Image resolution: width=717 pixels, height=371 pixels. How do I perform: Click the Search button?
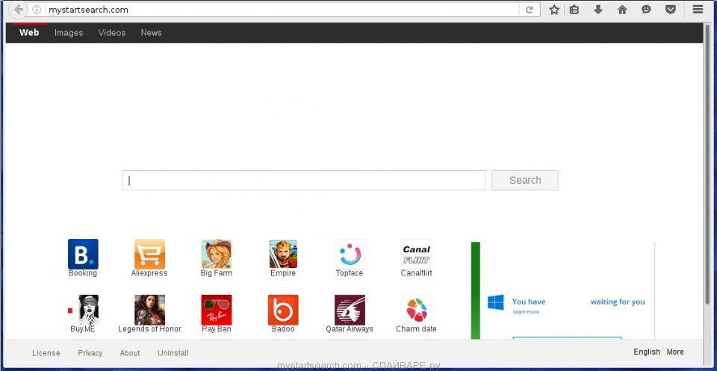[x=524, y=180]
